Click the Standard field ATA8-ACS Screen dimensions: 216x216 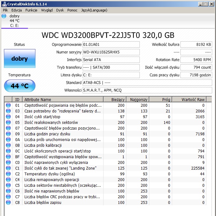click(x=147, y=83)
